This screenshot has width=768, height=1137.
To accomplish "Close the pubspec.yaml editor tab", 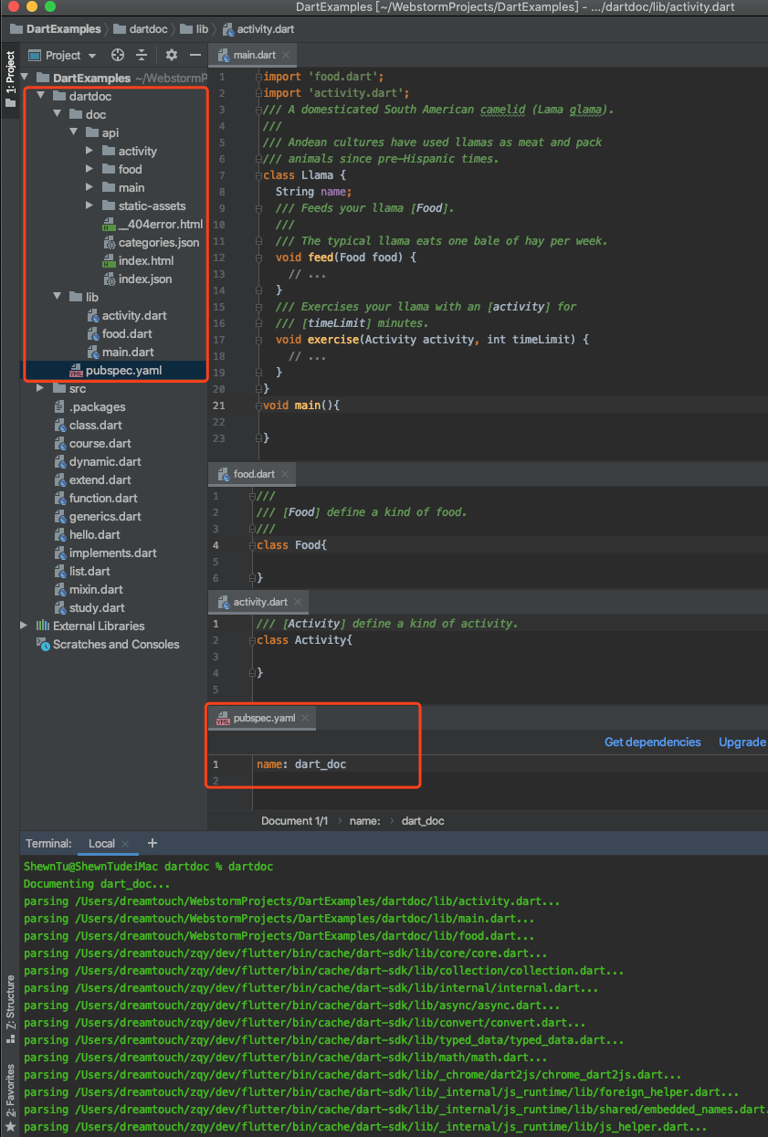I will [305, 719].
